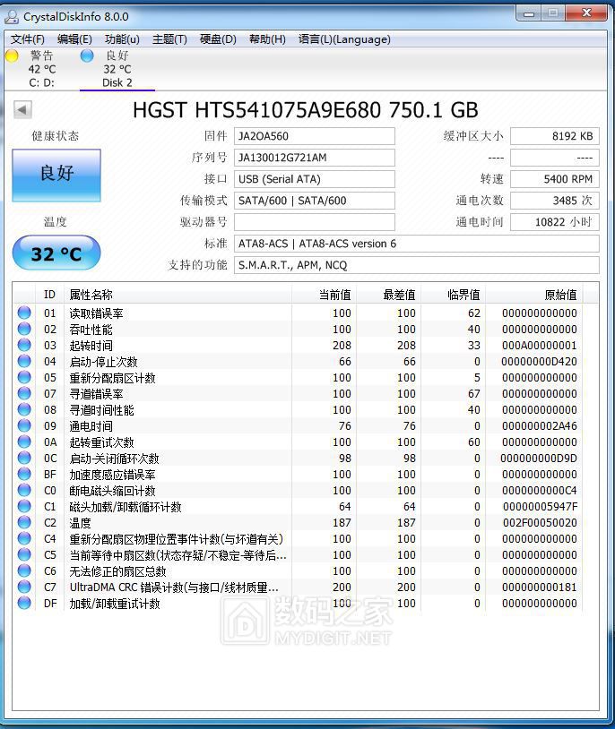Click the CrystalDiskInfo title bar app icon

(x=11, y=17)
